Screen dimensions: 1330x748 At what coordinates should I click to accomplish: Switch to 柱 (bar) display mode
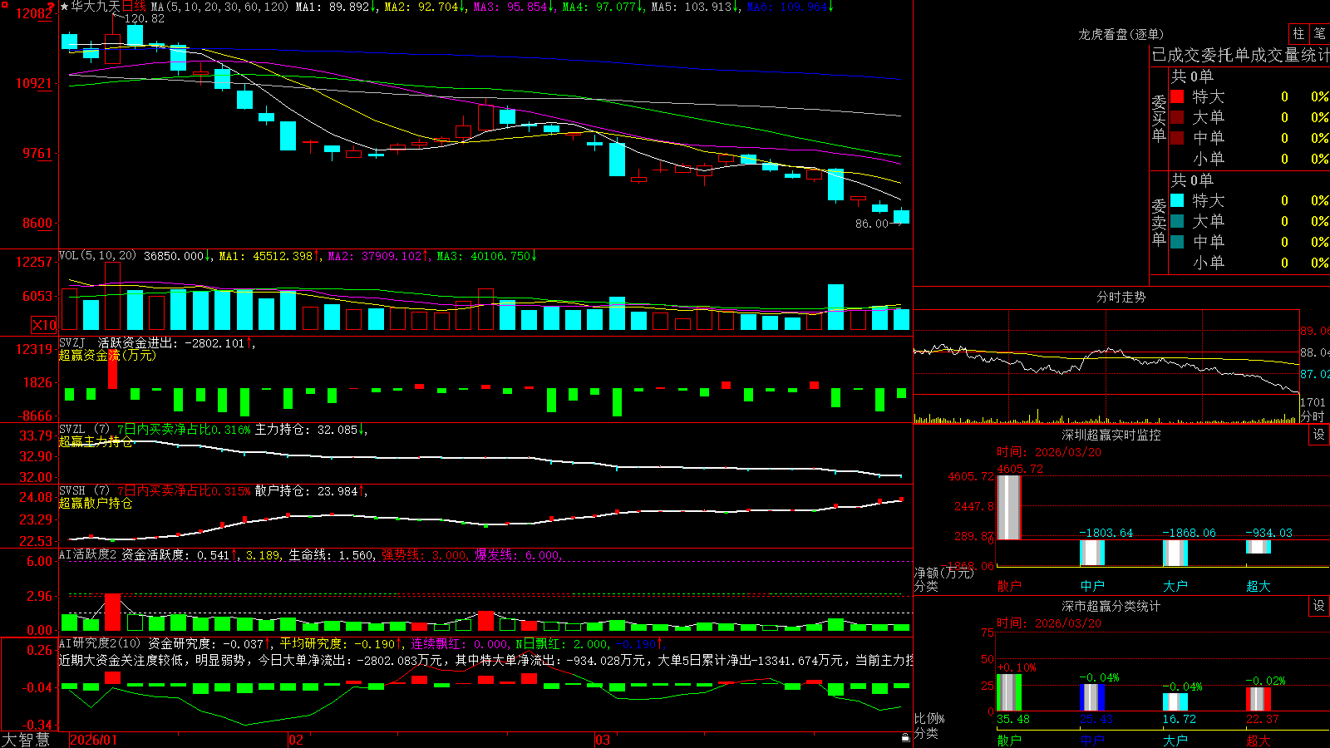tap(1298, 33)
